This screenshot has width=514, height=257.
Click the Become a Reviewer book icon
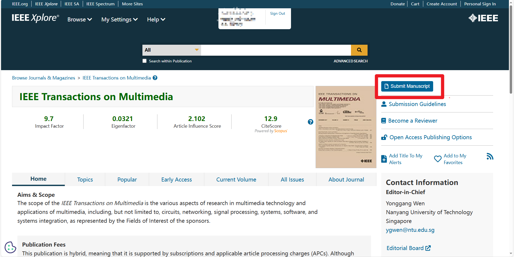pyautogui.click(x=384, y=121)
